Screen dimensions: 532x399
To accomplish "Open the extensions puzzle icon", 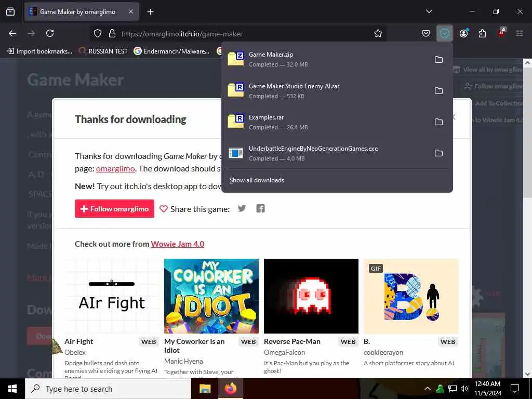I will tap(482, 33).
